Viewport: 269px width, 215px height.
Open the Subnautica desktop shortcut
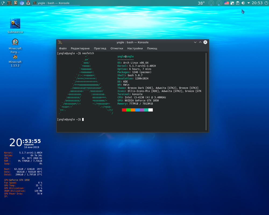[x=15, y=26]
